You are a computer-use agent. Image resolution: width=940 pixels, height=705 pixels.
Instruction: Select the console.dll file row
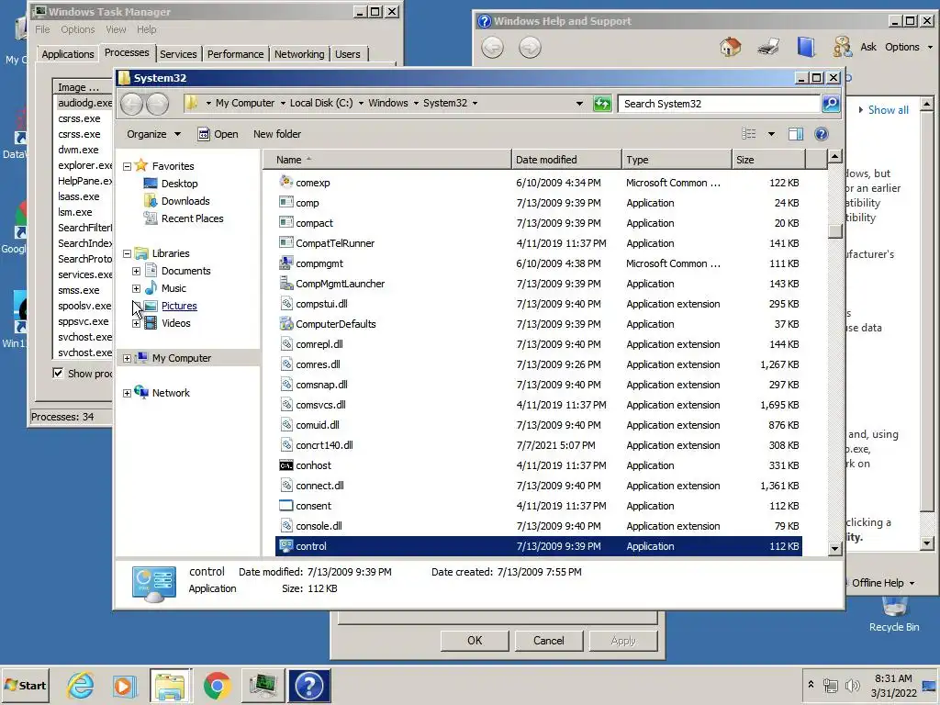pos(538,526)
